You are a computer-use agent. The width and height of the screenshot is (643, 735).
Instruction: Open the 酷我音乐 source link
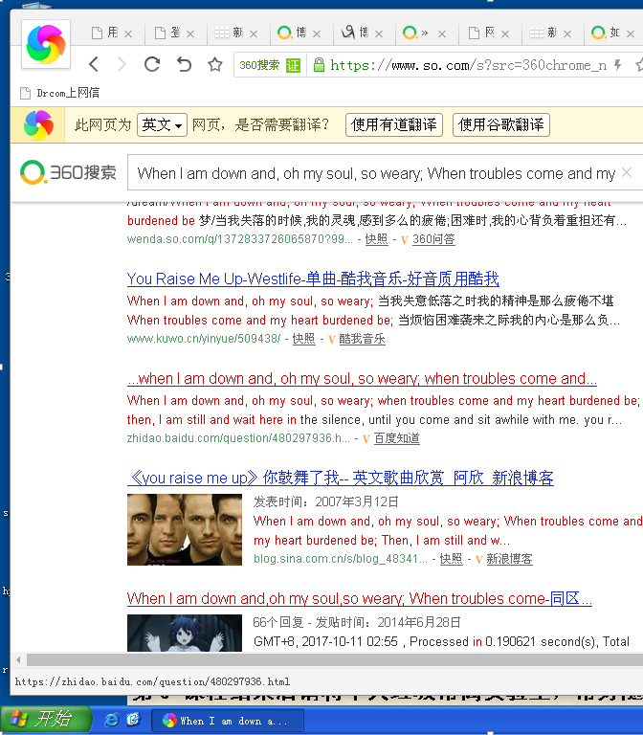pyautogui.click(x=362, y=339)
